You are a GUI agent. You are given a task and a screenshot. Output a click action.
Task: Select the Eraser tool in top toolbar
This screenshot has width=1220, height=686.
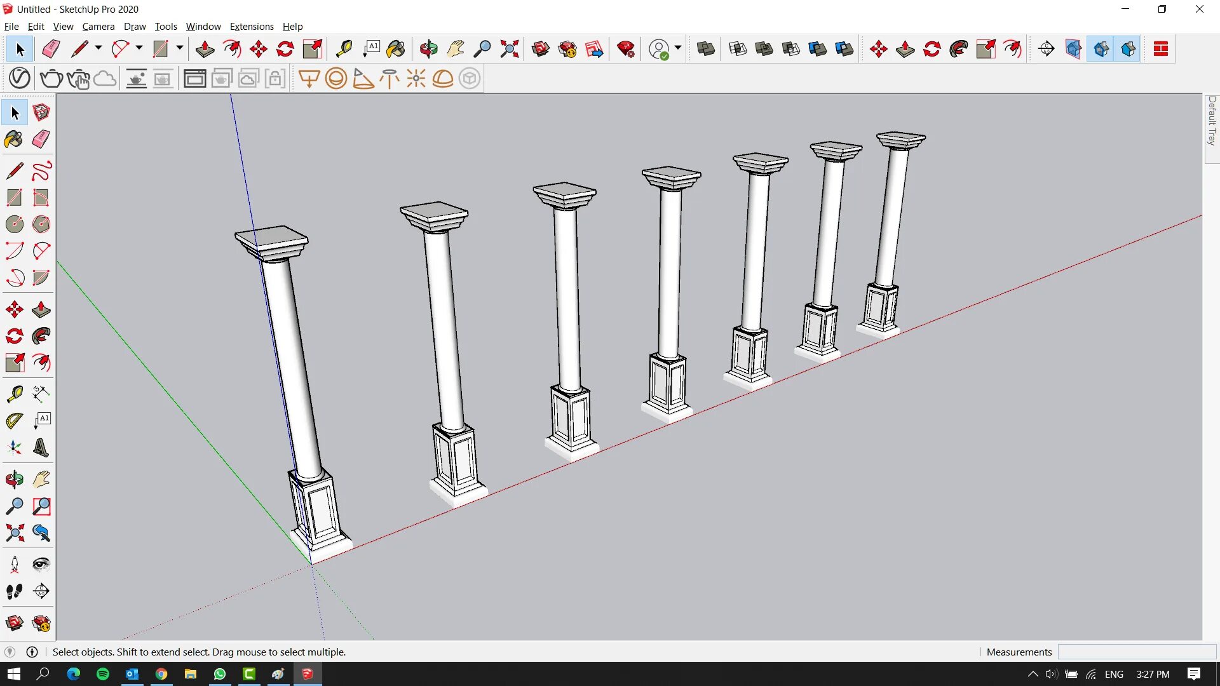pos(51,49)
